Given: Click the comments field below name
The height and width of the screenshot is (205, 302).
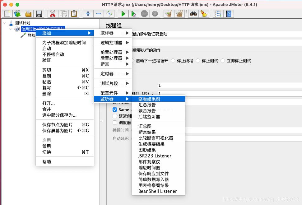Looking at the screenshot, I should pyautogui.click(x=217, y=43).
